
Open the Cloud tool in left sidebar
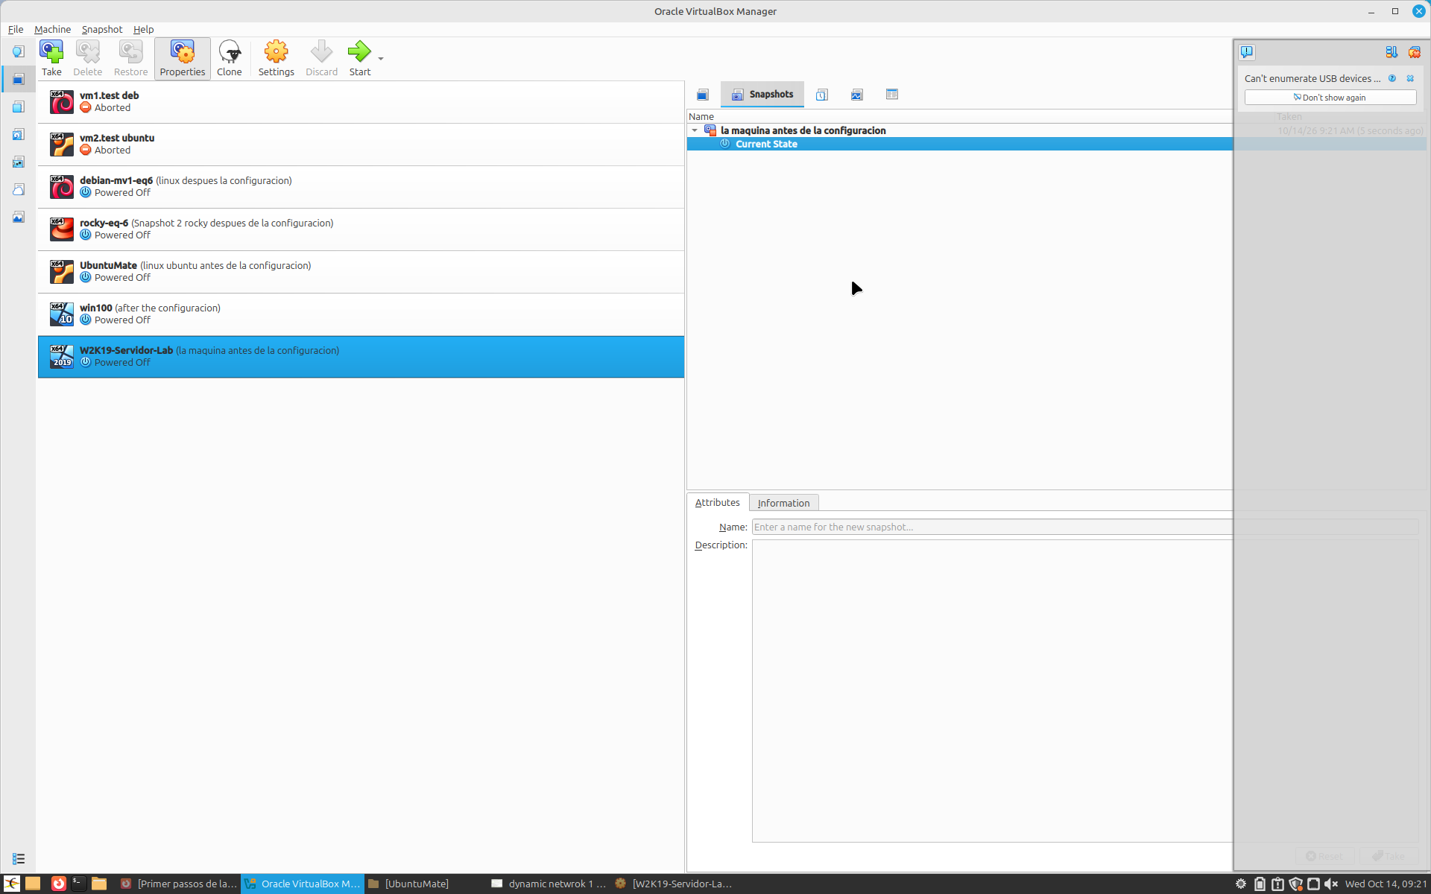19,189
